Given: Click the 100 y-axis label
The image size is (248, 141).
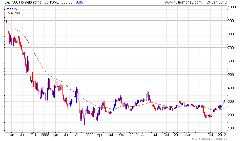Looking at the screenshot, I should coord(231,128).
